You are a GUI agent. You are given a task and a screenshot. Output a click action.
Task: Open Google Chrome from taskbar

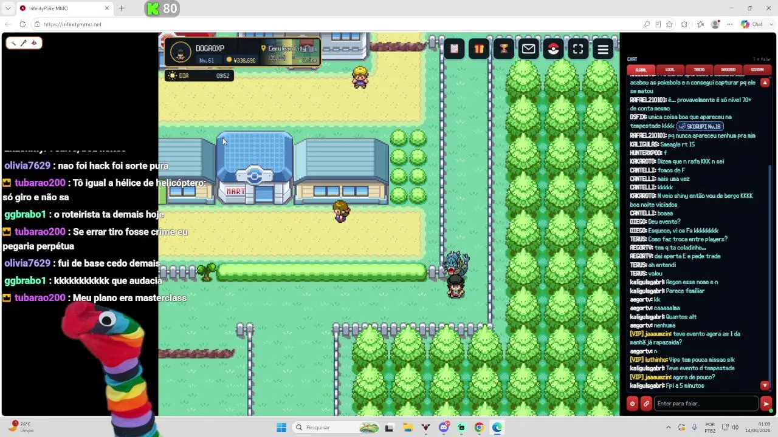coord(479,427)
